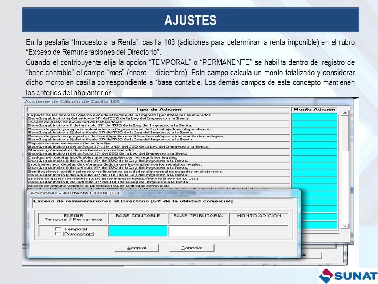Click the AJUSTES slide title

[x=191, y=20]
